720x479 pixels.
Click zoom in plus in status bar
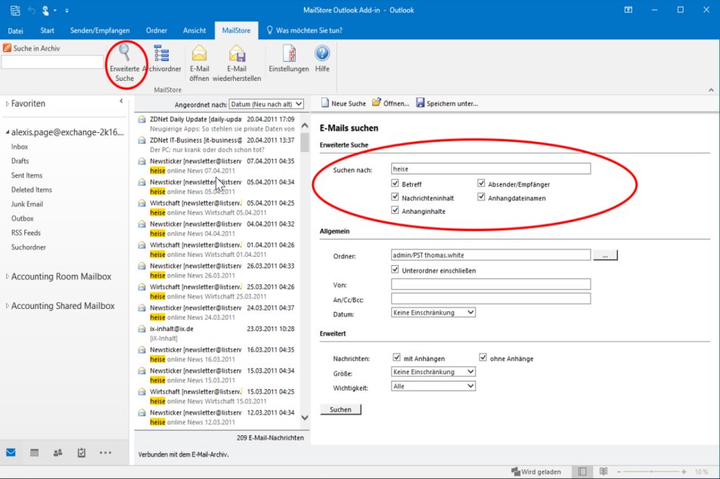684,471
